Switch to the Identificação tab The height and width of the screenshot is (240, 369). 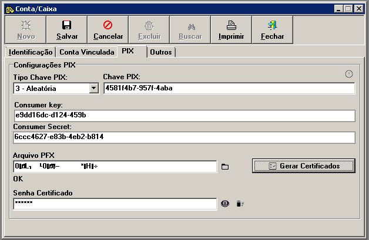coord(31,52)
